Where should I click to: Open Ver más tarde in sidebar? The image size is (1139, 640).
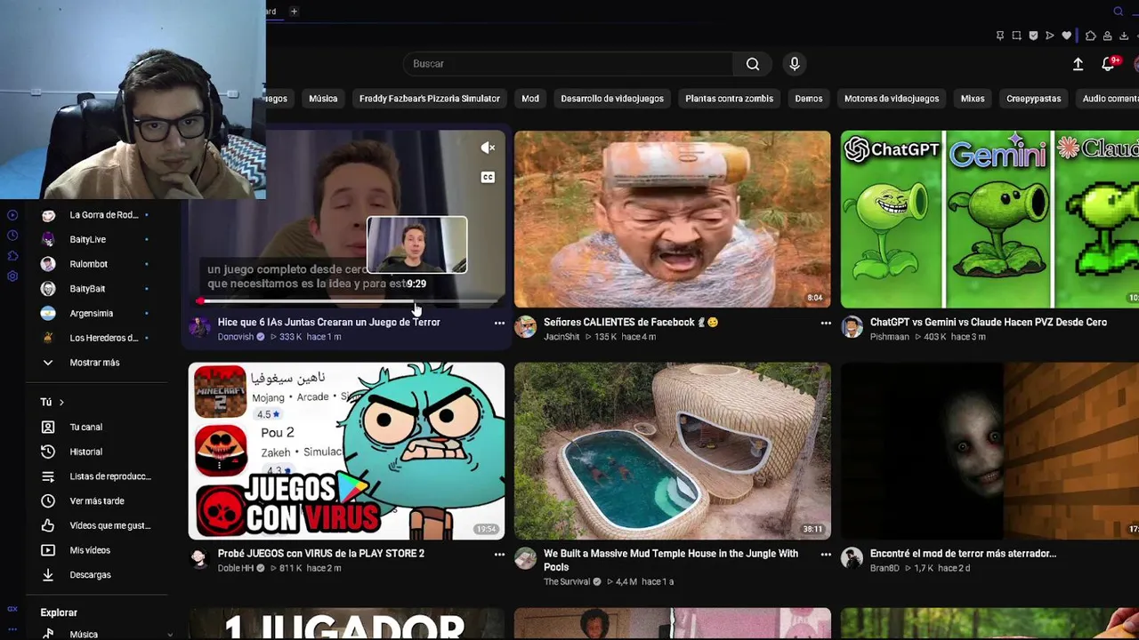tap(98, 500)
